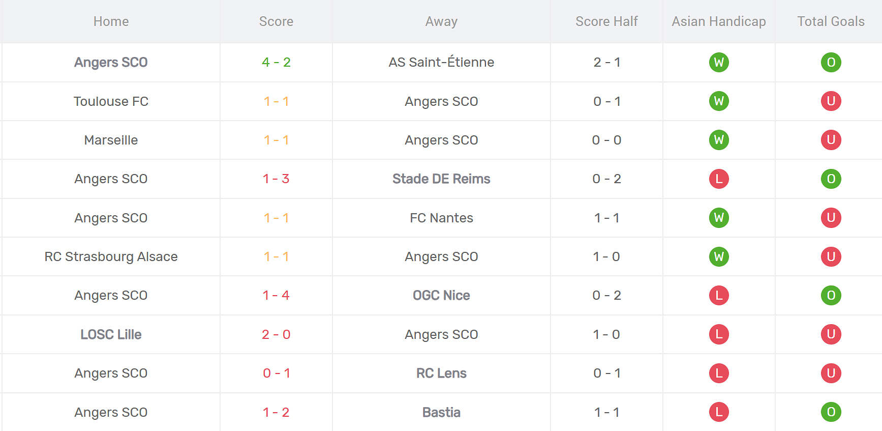This screenshot has height=431, width=882.
Task: Click the Score Half column header
Action: [606, 21]
